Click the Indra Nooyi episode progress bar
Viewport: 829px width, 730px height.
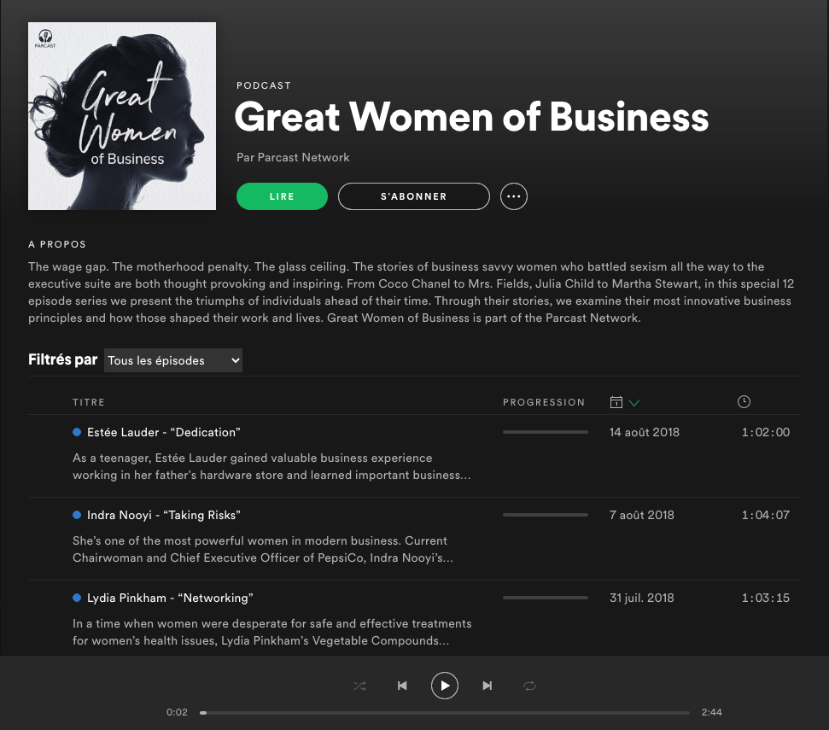click(545, 515)
